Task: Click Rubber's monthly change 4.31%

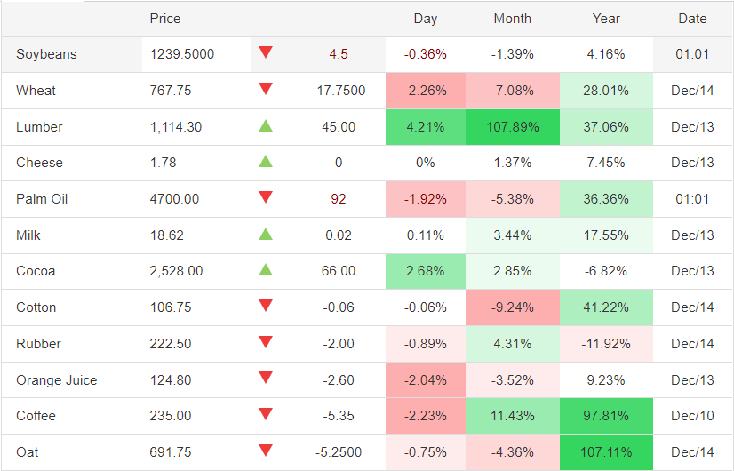Action: point(513,344)
